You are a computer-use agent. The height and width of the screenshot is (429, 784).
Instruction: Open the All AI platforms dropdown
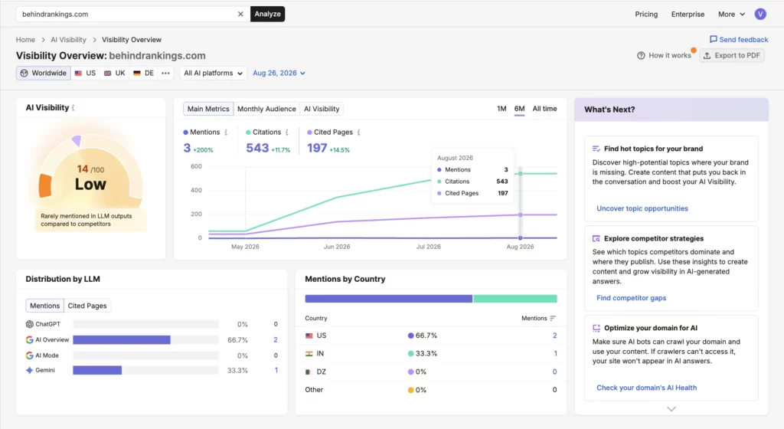click(x=213, y=73)
